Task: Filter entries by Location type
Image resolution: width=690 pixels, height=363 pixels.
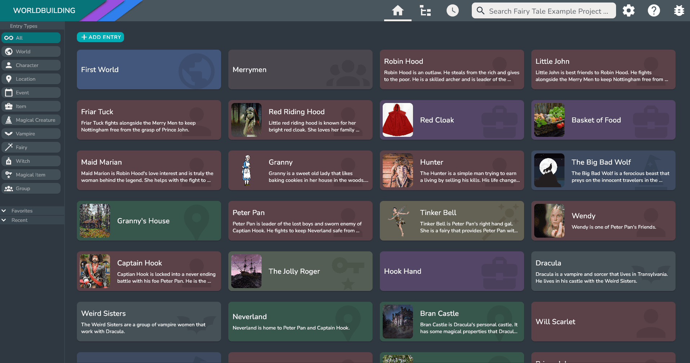Action: point(31,79)
